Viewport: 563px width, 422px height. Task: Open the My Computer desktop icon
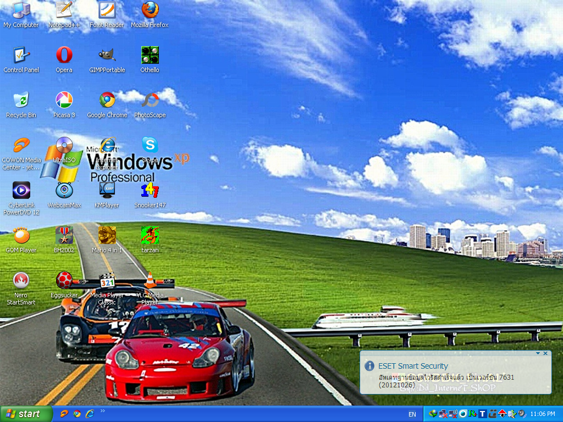click(21, 14)
